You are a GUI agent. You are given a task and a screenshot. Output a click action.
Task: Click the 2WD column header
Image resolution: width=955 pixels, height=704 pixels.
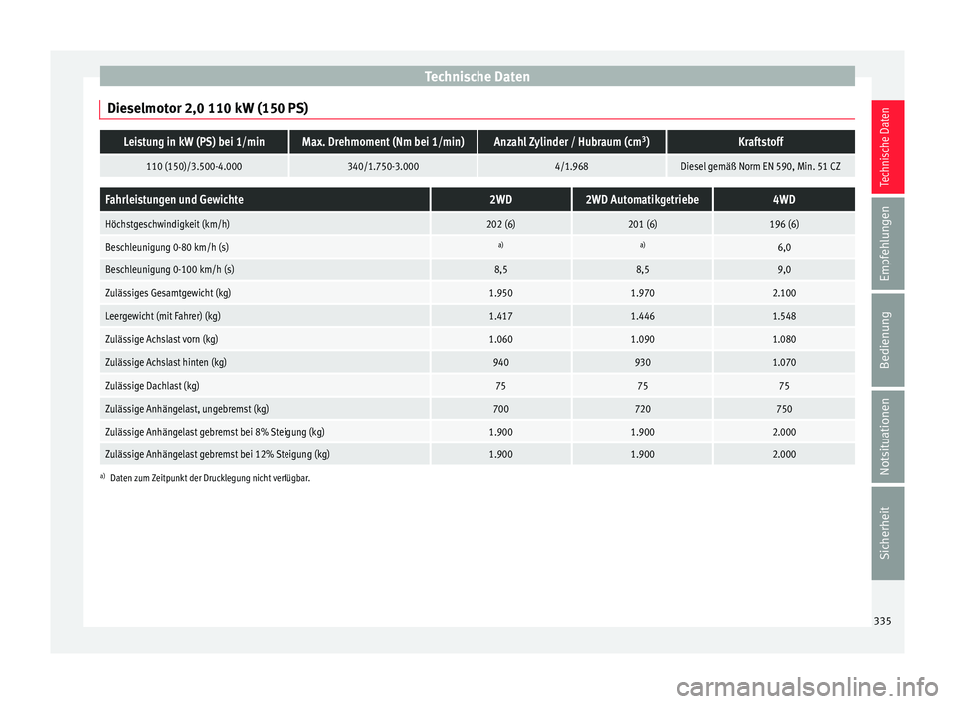tap(500, 199)
